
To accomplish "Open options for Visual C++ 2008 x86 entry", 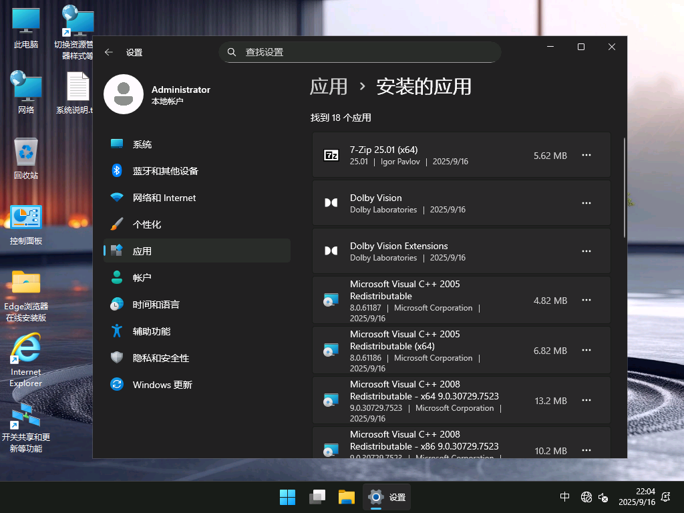I will coord(586,450).
